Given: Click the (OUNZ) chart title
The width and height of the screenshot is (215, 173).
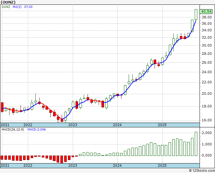Looking at the screenshot, I should point(8,2).
